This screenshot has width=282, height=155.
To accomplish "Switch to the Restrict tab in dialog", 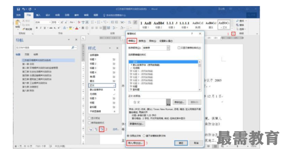I will coord(153,41).
